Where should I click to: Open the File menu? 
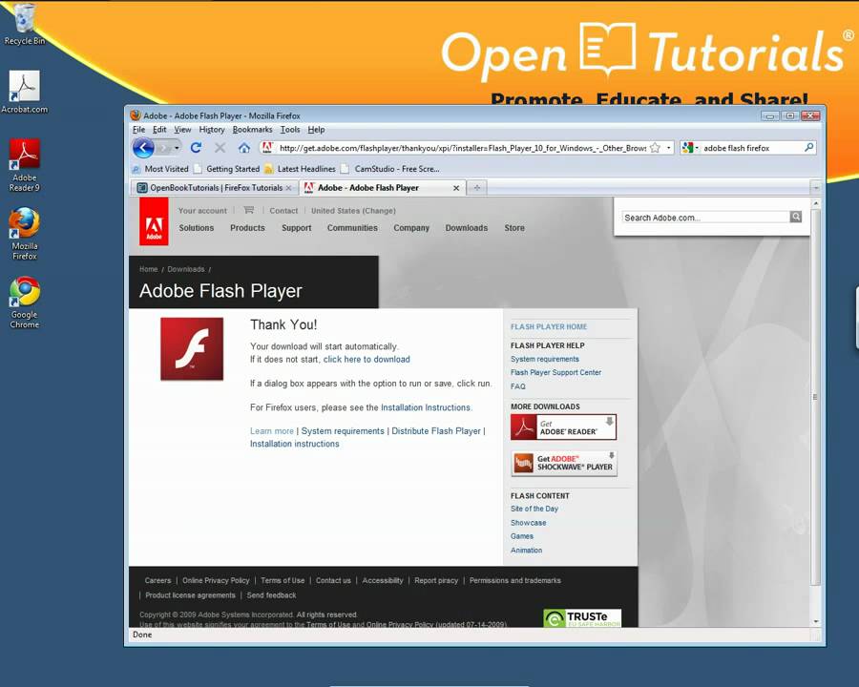click(138, 130)
